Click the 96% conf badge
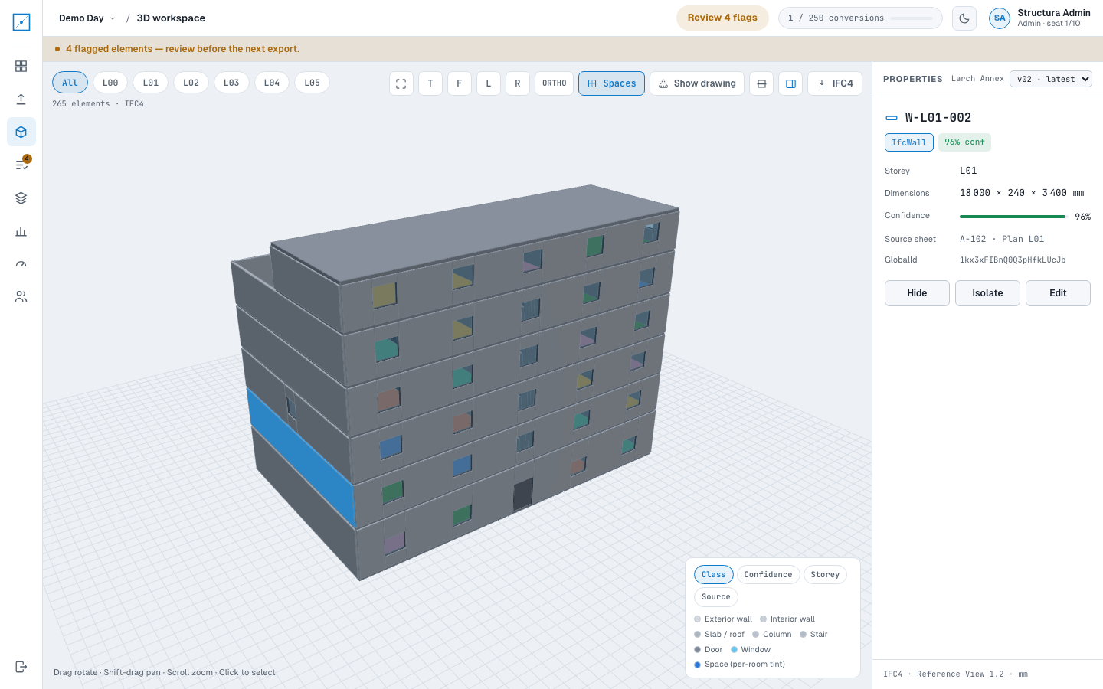Screen dimensions: 1103x689 coord(964,142)
